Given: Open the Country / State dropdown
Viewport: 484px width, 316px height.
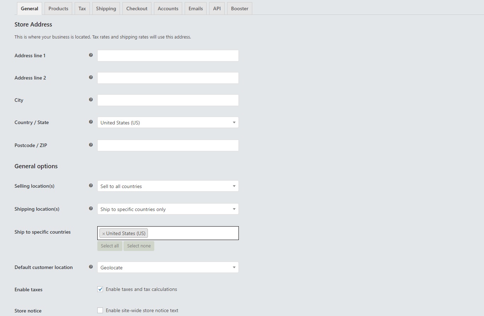Looking at the screenshot, I should [x=168, y=122].
